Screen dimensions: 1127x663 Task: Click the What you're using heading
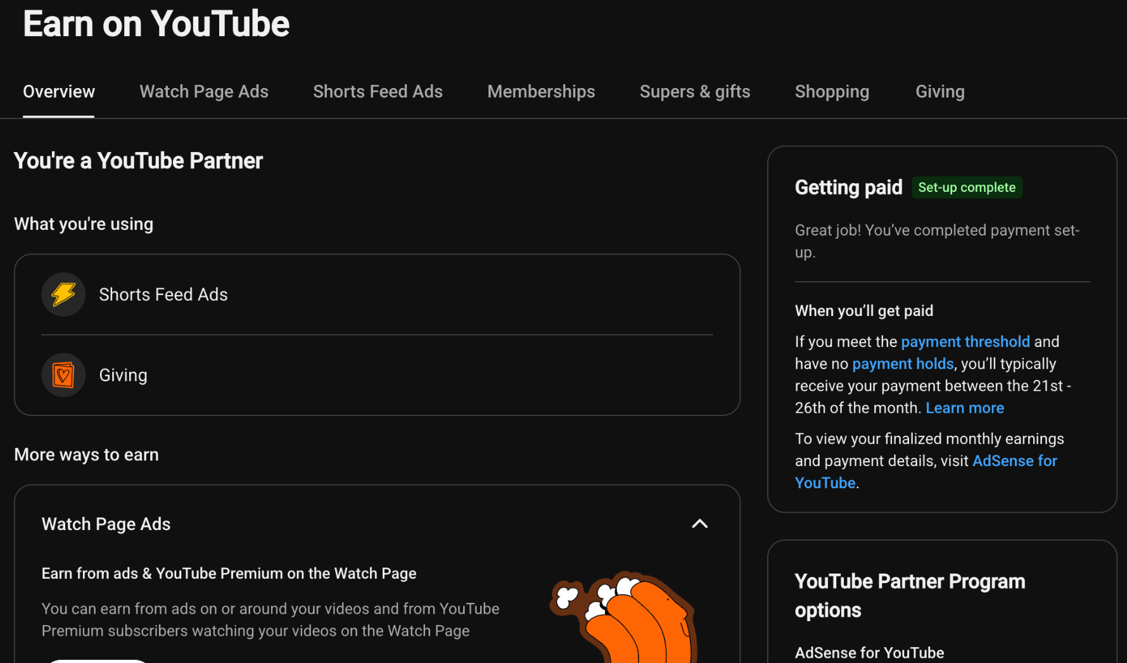pos(84,224)
